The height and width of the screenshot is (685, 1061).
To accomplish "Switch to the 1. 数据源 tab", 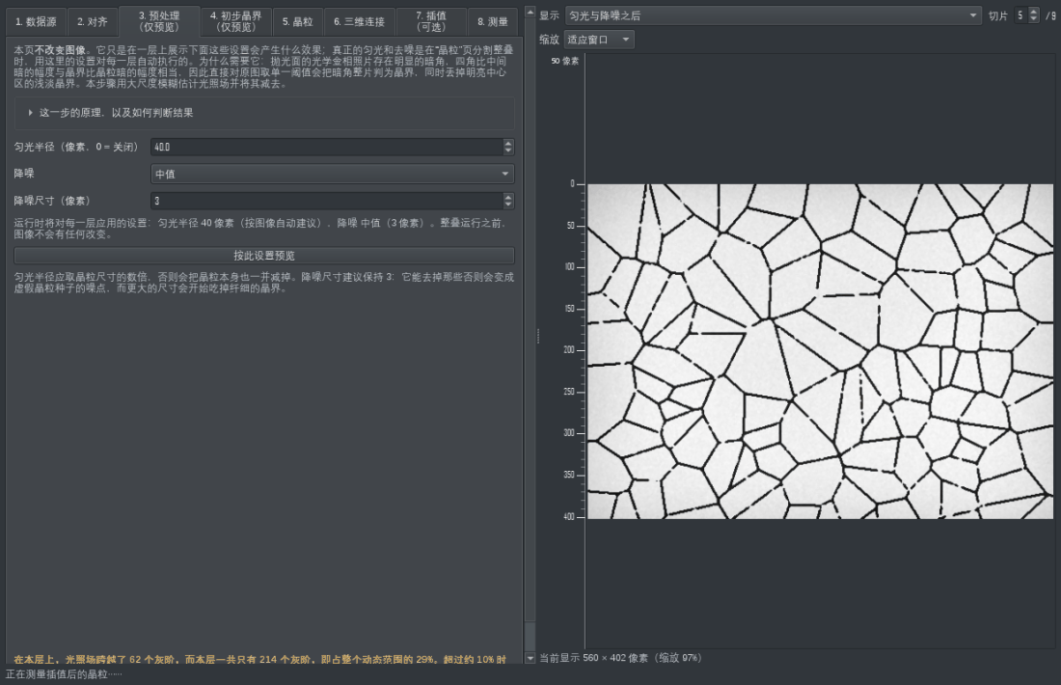I will pyautogui.click(x=36, y=21).
